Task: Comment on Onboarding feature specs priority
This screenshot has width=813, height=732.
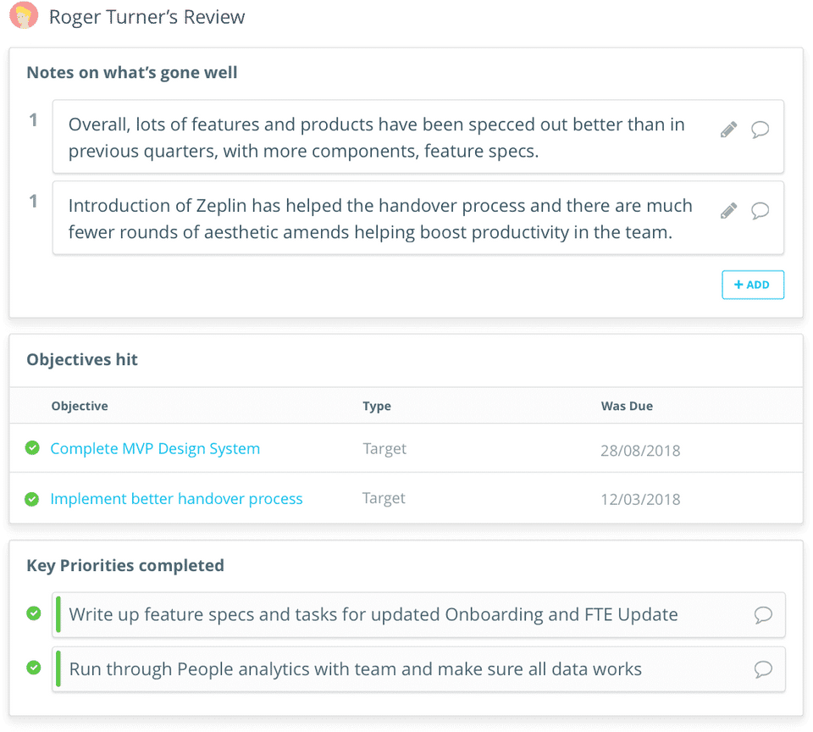Action: click(763, 615)
